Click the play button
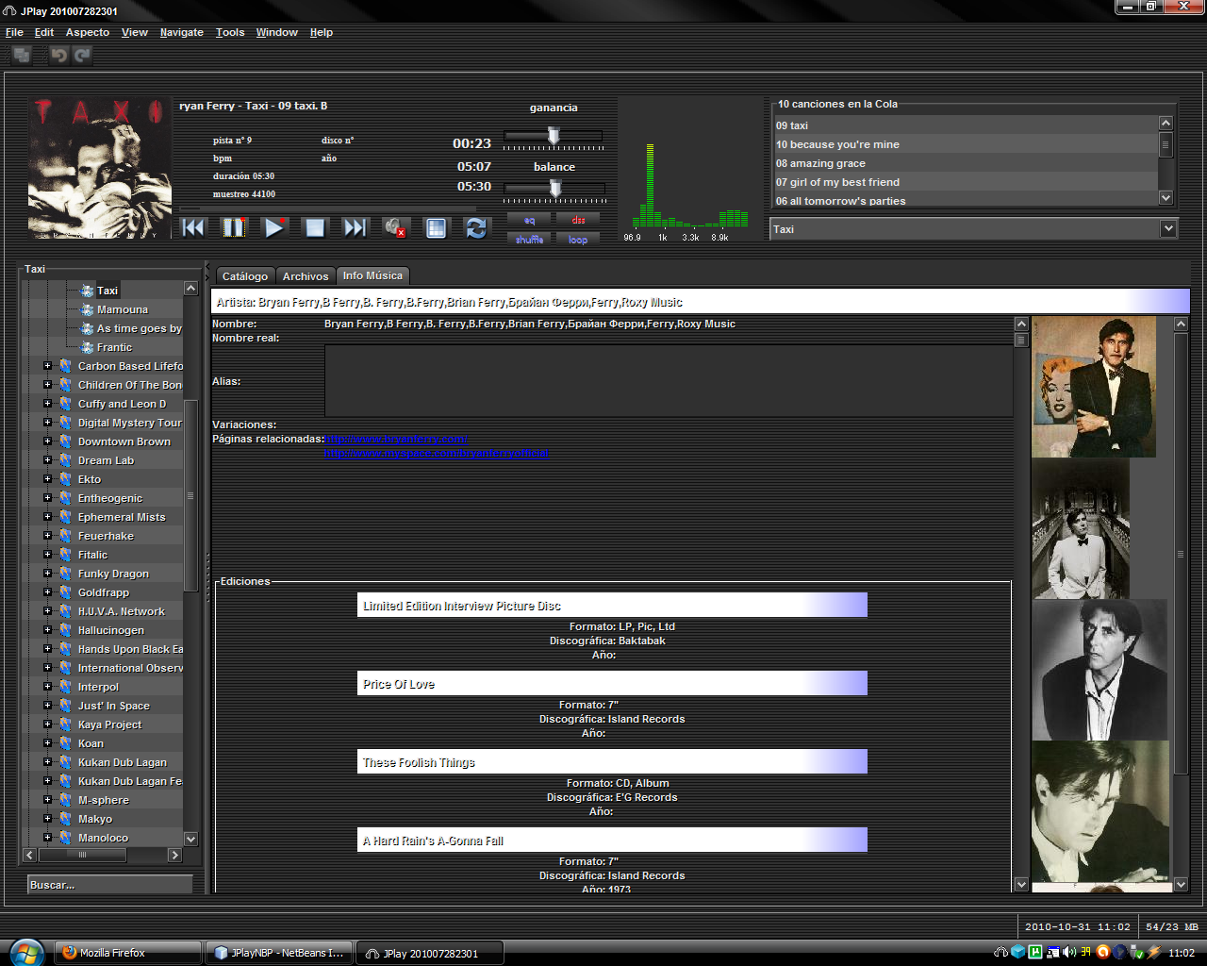Image resolution: width=1207 pixels, height=966 pixels. coord(274,227)
